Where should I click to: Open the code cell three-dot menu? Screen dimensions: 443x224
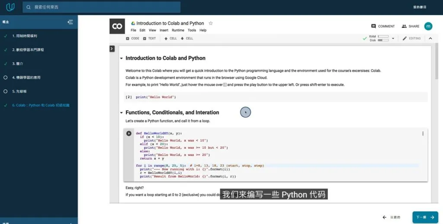(423, 134)
